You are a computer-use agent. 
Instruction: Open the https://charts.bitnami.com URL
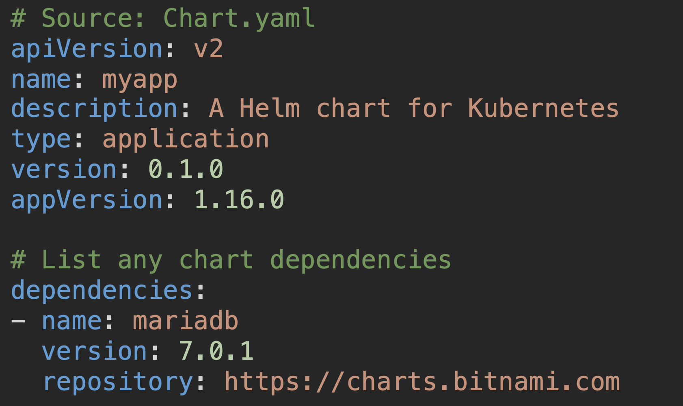click(x=422, y=381)
